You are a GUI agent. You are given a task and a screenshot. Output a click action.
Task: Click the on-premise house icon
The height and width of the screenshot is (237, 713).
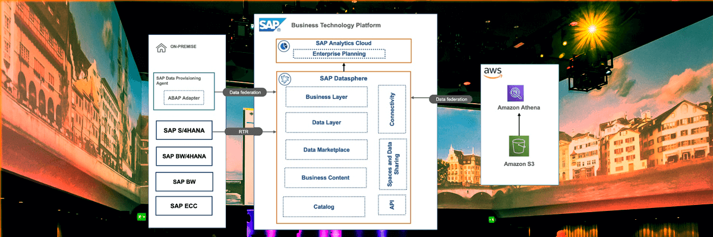pos(160,48)
